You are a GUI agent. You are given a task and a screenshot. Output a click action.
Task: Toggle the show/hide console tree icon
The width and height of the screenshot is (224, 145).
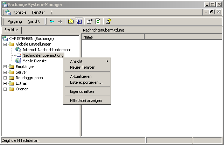click(79, 21)
